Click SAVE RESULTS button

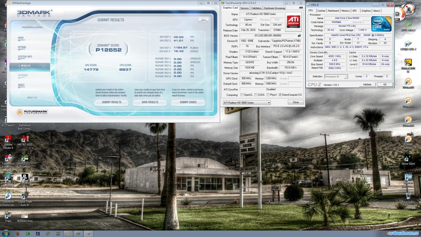[x=150, y=102]
